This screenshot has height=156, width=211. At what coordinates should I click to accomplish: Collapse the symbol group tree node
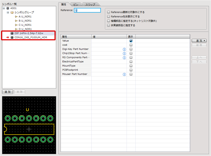pos(8,13)
